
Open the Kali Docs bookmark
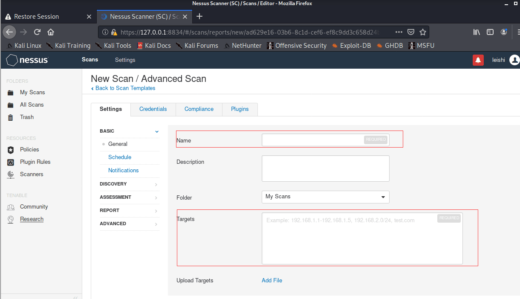coord(154,46)
